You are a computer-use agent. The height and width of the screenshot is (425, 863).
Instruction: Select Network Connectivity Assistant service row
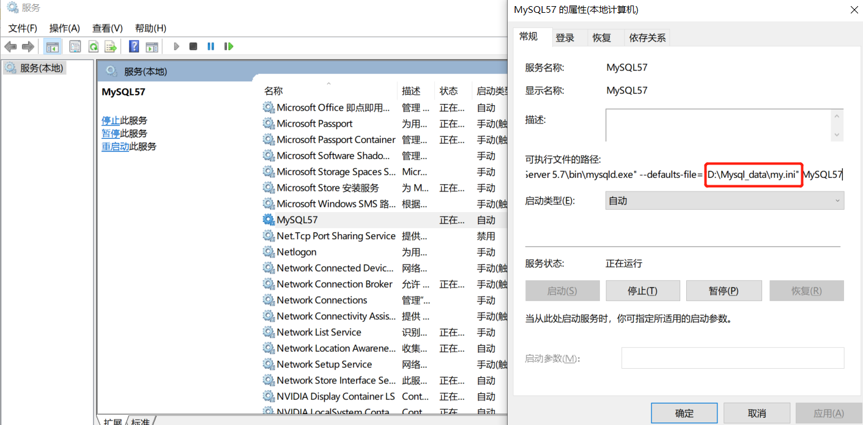pos(384,316)
